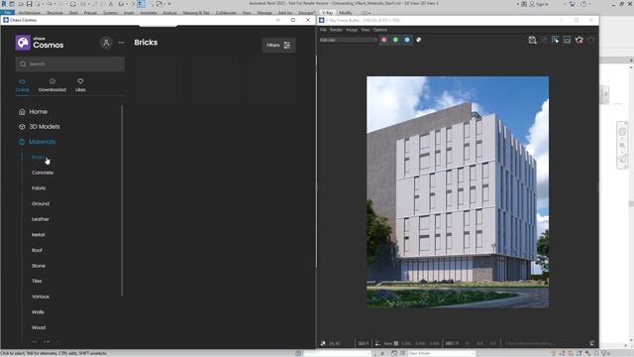Select the Wood material subcategory
Viewport: 634px width, 357px height.
(x=39, y=328)
